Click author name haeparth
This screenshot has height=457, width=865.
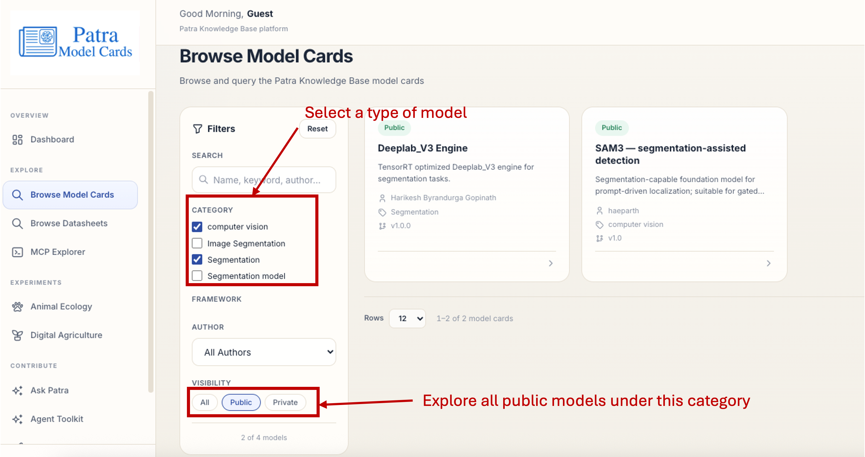pyautogui.click(x=624, y=211)
